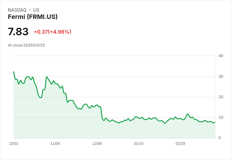Click the price line above the 12/09 label
This screenshot has width=232, height=160.
pyautogui.click(x=97, y=106)
